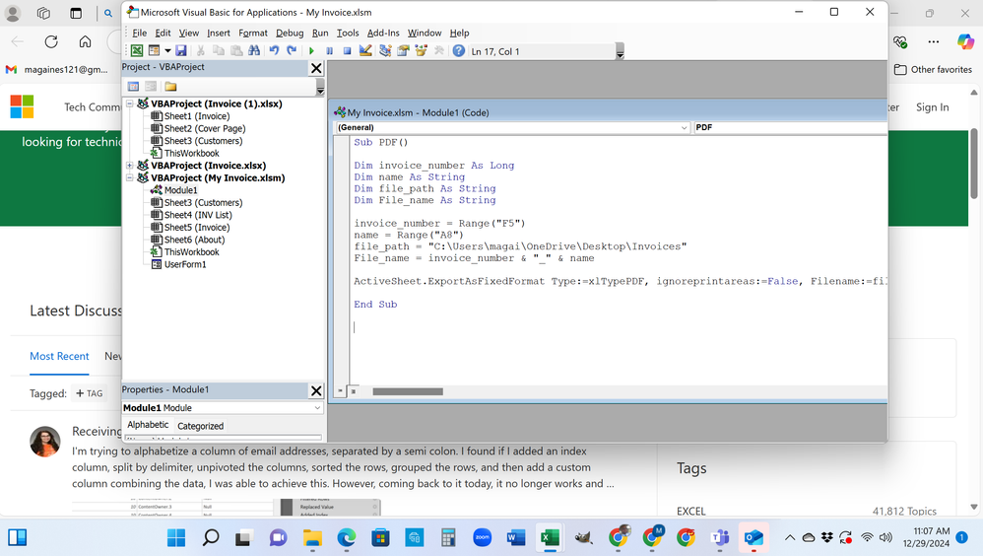This screenshot has height=556, width=983.
Task: Select UserForm1 in the project tree
Action: [184, 264]
